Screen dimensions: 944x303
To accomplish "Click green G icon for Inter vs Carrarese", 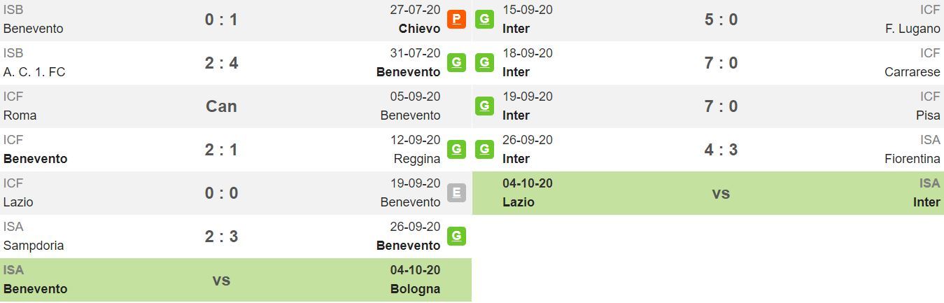I will (484, 62).
